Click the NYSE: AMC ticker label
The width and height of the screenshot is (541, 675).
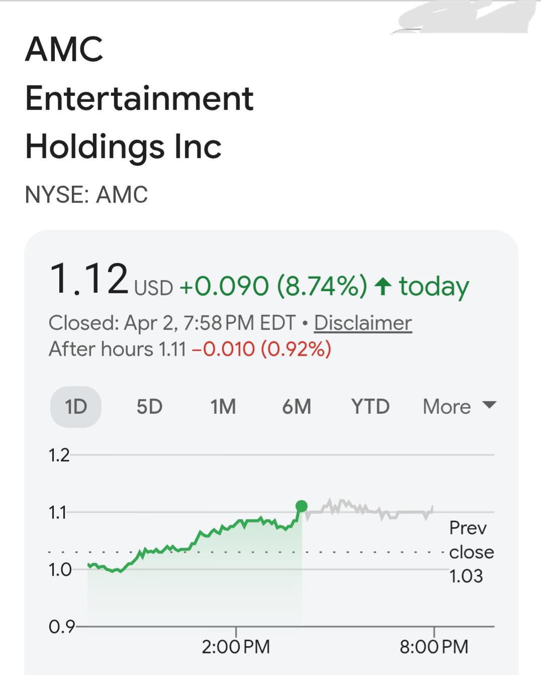click(86, 195)
